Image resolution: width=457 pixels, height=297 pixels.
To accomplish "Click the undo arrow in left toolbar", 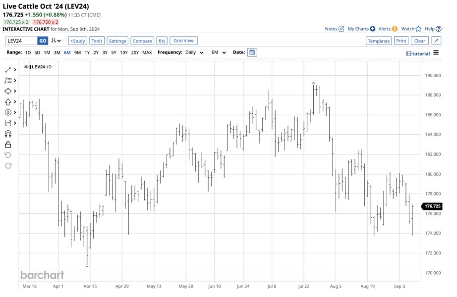I will 8,155.
